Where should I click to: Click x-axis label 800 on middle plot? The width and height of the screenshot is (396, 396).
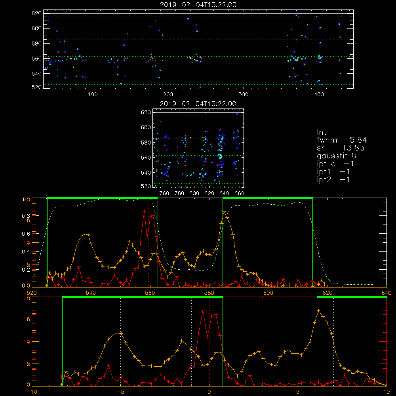click(194, 194)
